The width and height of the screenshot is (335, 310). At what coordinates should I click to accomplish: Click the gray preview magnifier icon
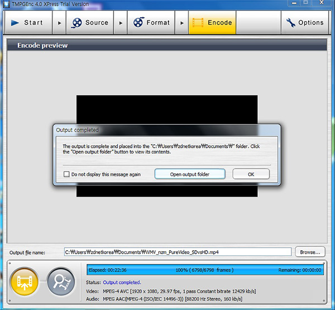click(x=61, y=282)
